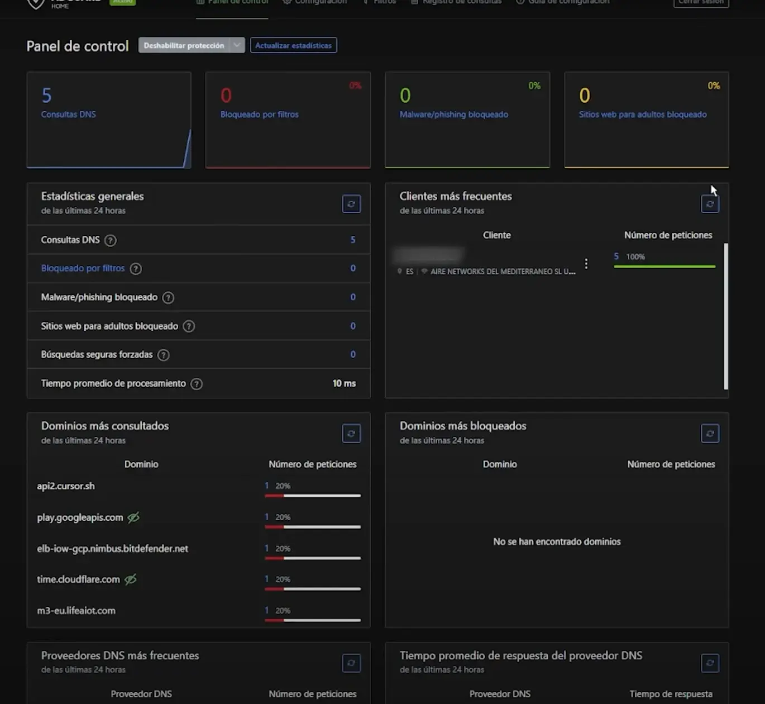This screenshot has height=704, width=765.
Task: Click help icon next to Búsquedas seguras forzadas
Action: pyautogui.click(x=163, y=355)
